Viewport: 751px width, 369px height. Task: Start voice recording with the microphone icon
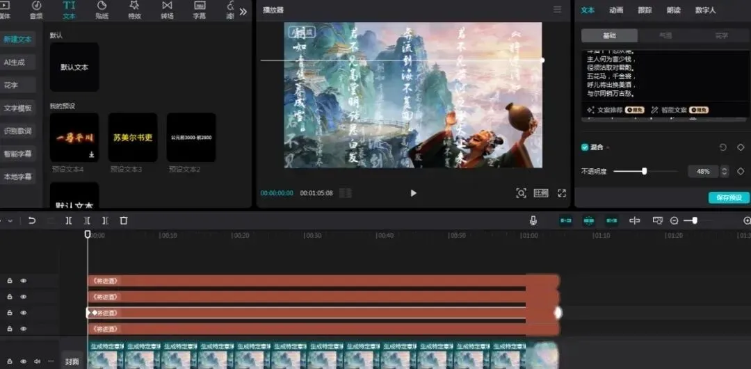click(533, 220)
